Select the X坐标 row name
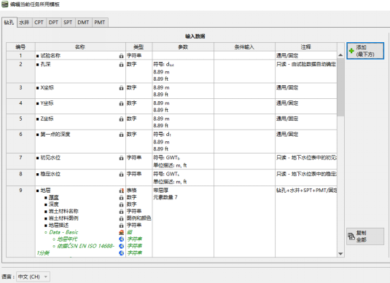The image size is (390, 283). 47,87
